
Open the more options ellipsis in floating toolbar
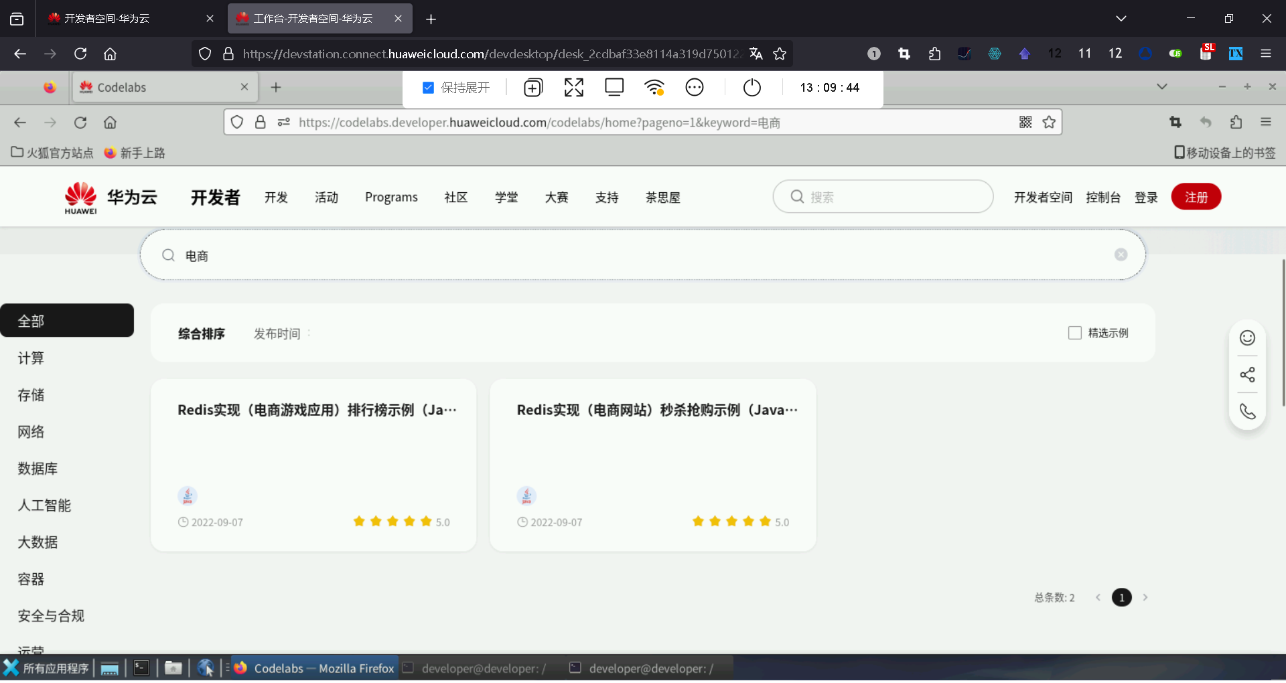click(694, 87)
